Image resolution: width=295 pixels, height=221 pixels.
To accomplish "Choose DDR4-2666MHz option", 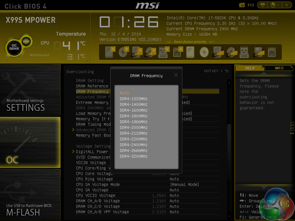I will pos(134,150).
